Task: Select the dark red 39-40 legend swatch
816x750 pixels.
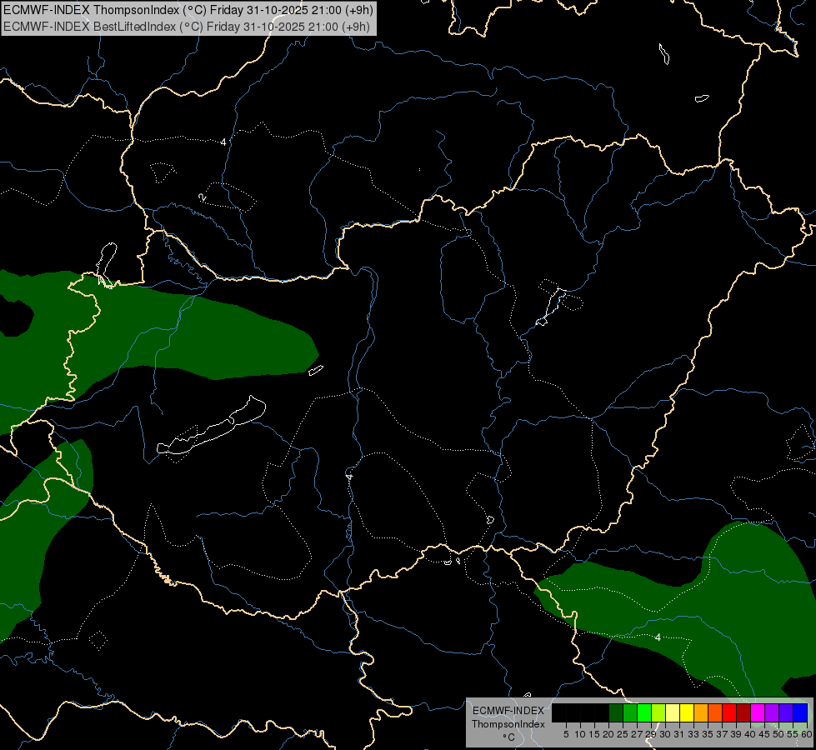Action: pyautogui.click(x=743, y=712)
